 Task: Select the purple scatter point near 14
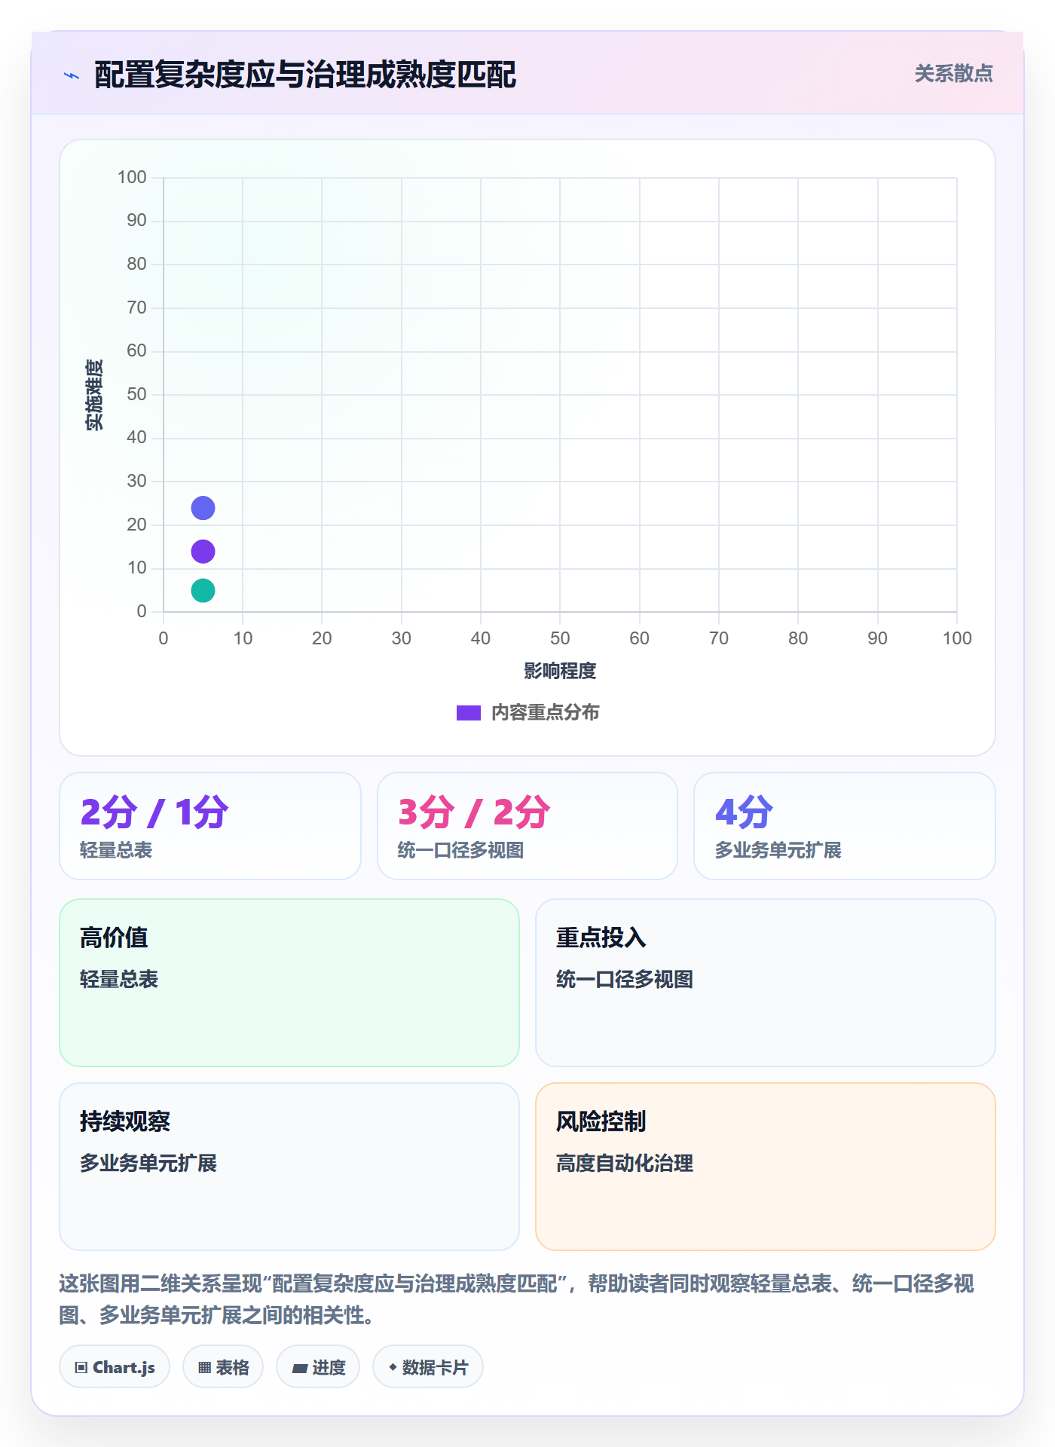point(203,552)
